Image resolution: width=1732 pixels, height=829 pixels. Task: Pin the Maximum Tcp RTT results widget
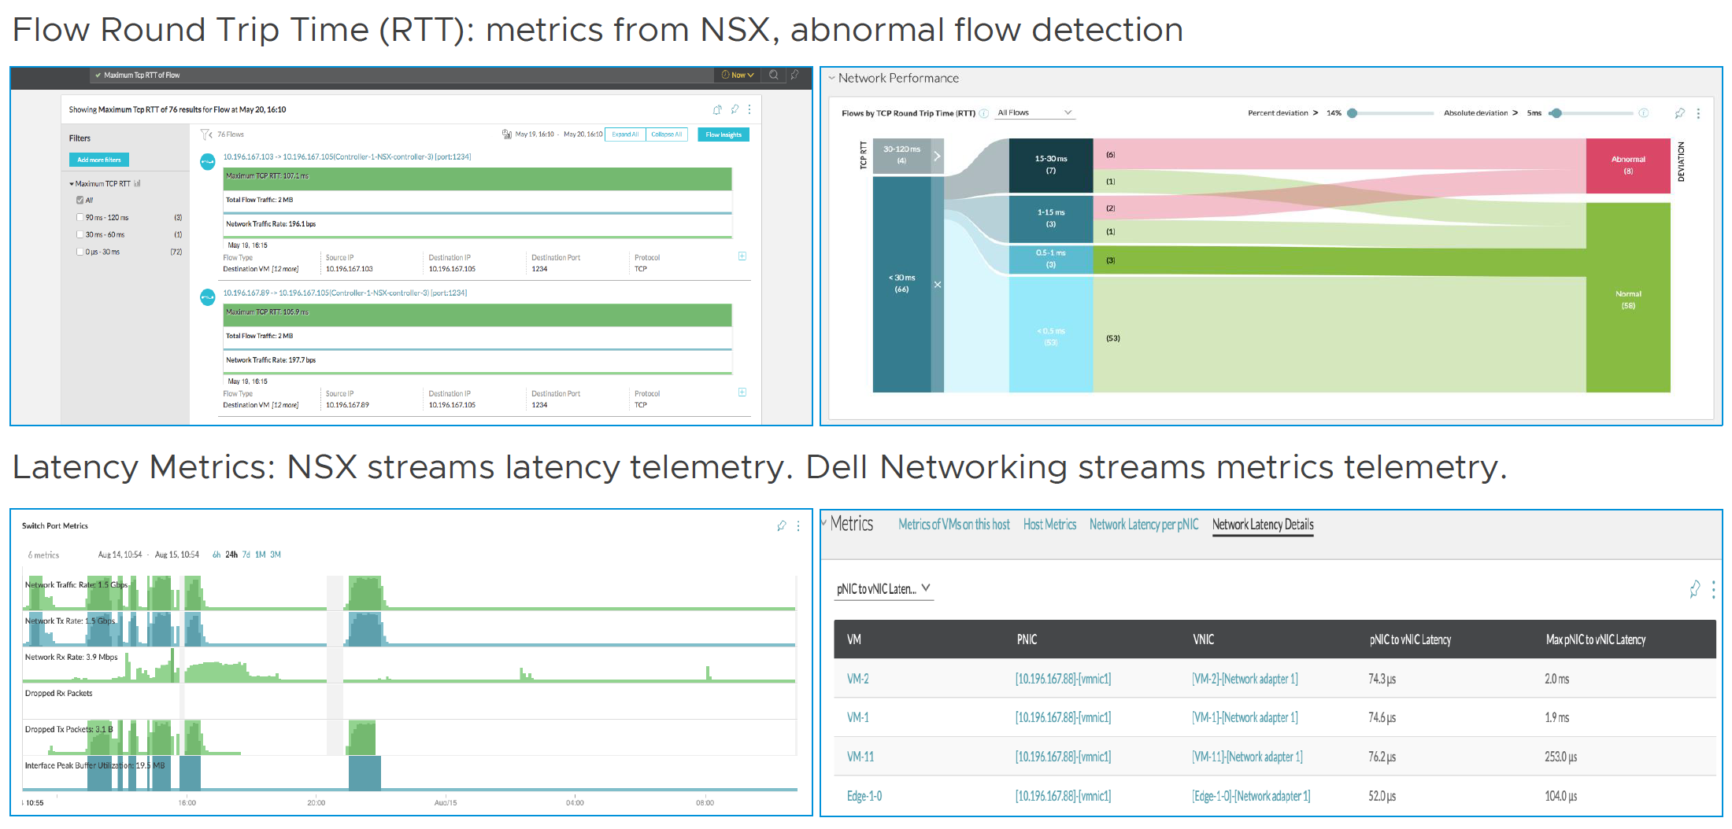735,109
